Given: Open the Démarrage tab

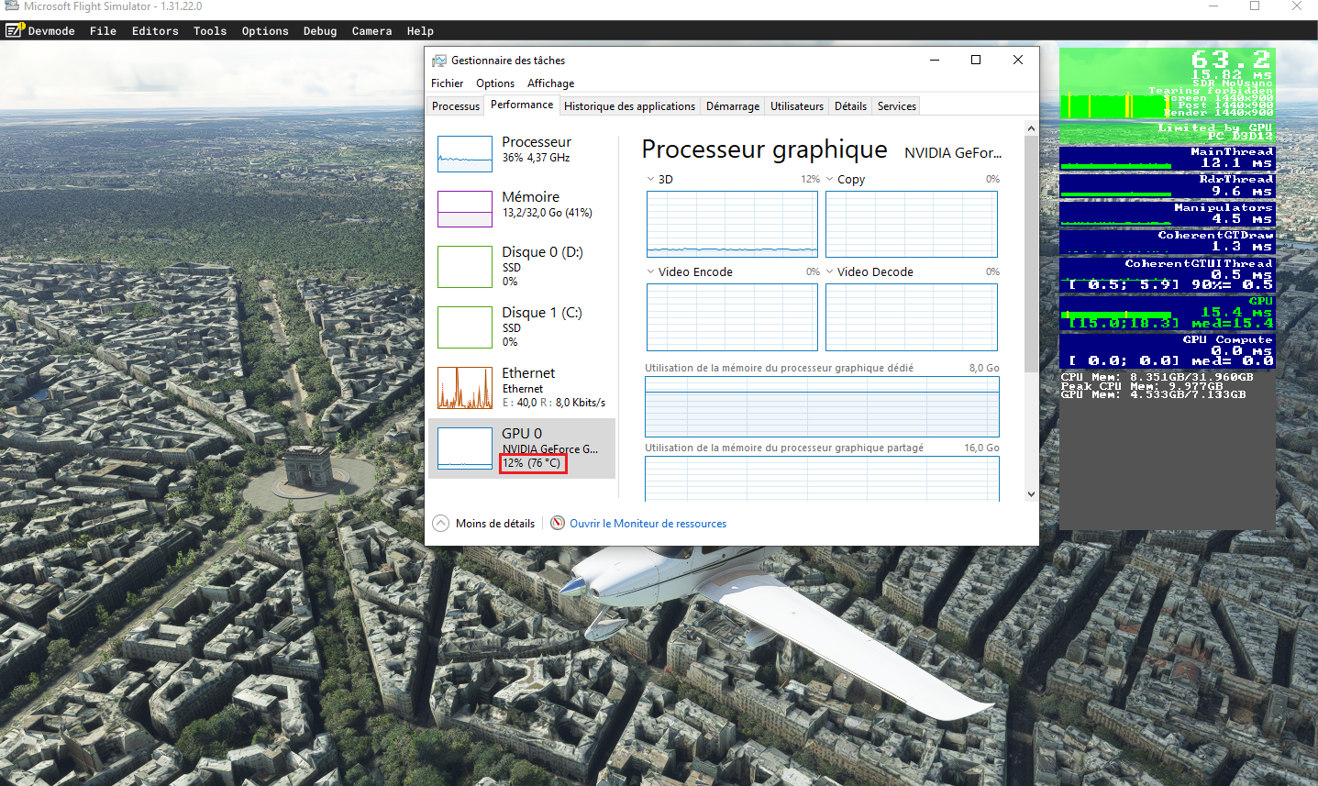Looking at the screenshot, I should pos(733,106).
